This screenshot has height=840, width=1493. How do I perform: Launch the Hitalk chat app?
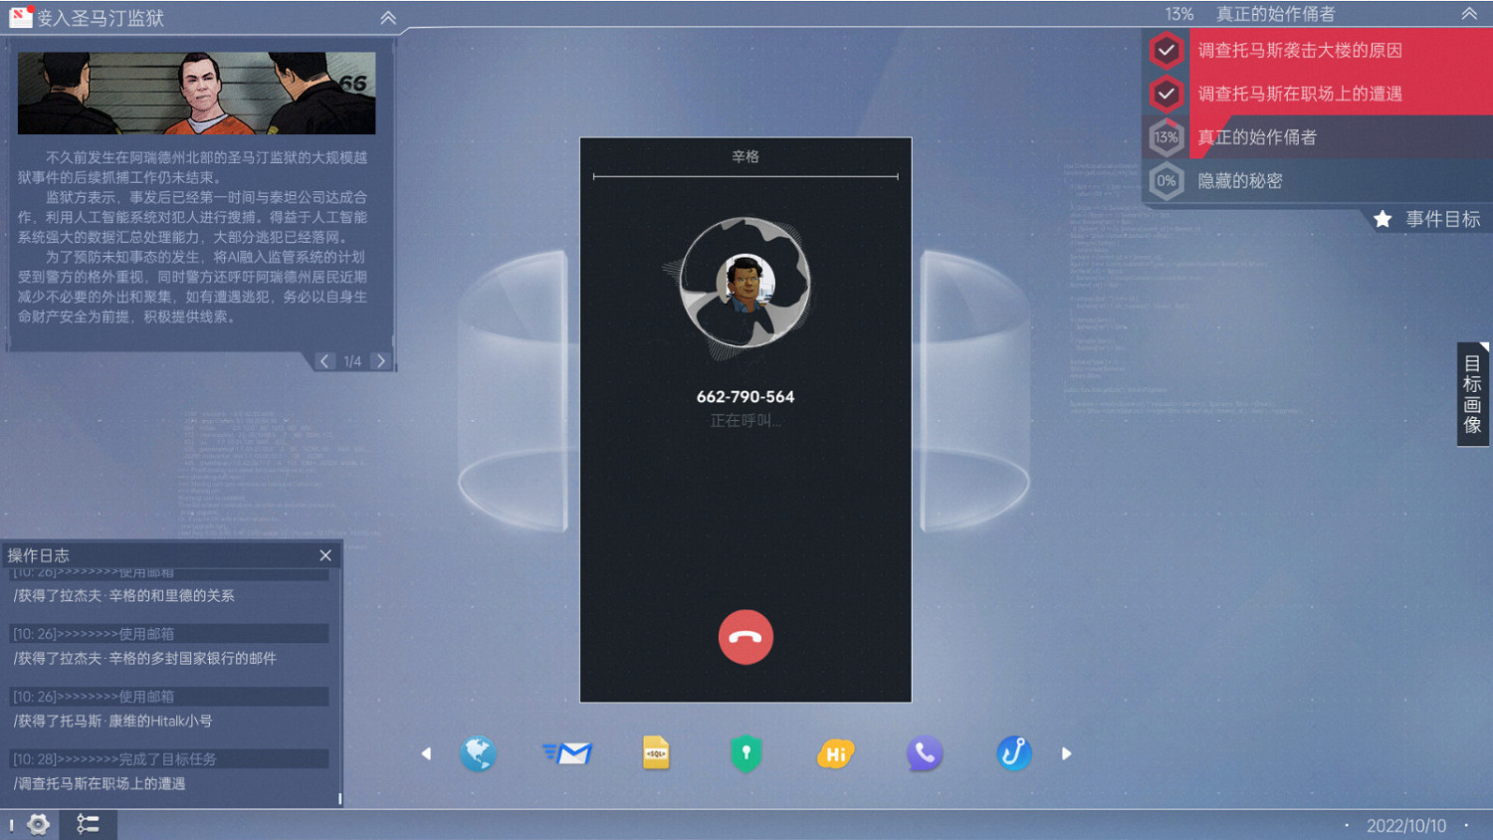coord(835,753)
